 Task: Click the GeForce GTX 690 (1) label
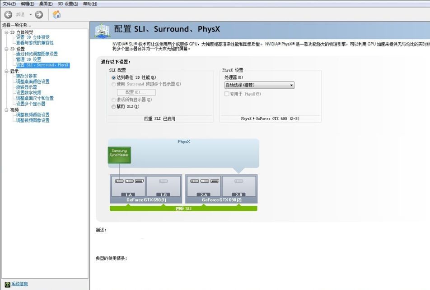coord(146,200)
